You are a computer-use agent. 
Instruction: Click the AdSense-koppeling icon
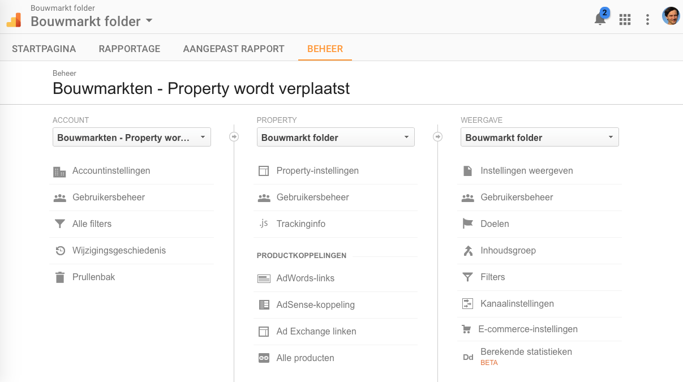264,305
